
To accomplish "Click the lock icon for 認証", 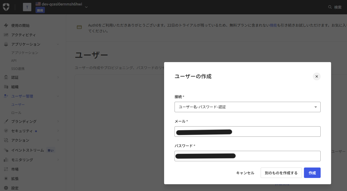I will pyautogui.click(x=6, y=77).
